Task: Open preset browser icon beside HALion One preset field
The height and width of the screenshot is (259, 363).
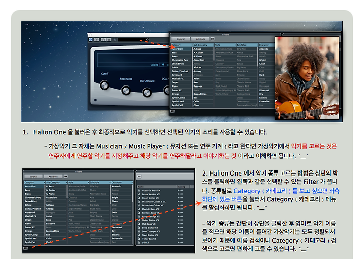Action: pos(147,40)
